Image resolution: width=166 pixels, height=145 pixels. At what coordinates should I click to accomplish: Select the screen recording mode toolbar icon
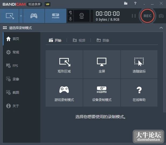(x=9, y=16)
